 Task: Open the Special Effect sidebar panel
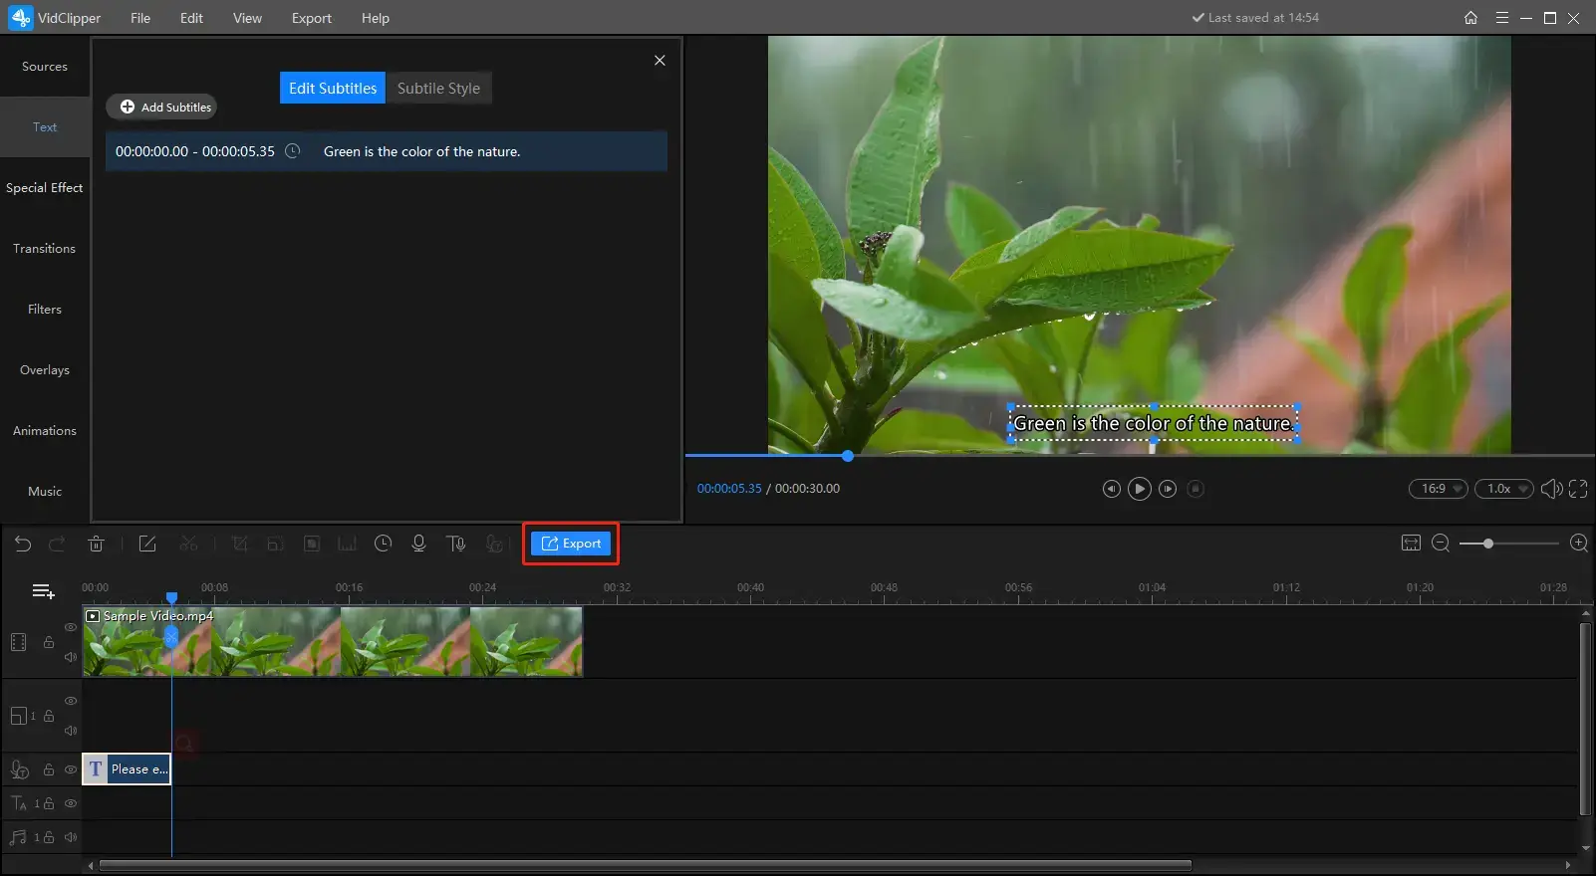(45, 188)
